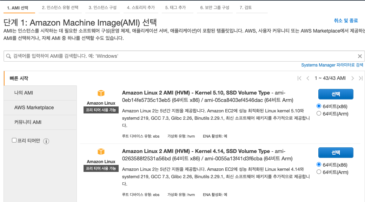Viewport: 365px width, 202px height.
Task: Click Amazon Linux box icon for Kernel 5.10
Action: click(101, 93)
